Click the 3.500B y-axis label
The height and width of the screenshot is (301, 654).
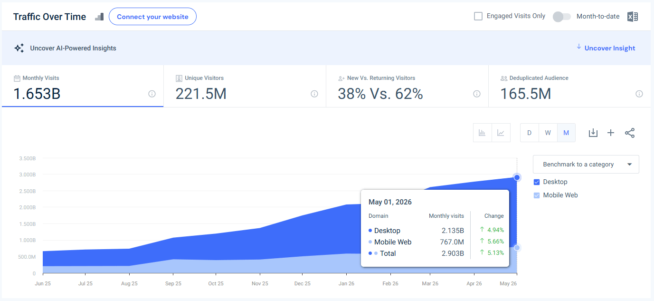point(27,158)
